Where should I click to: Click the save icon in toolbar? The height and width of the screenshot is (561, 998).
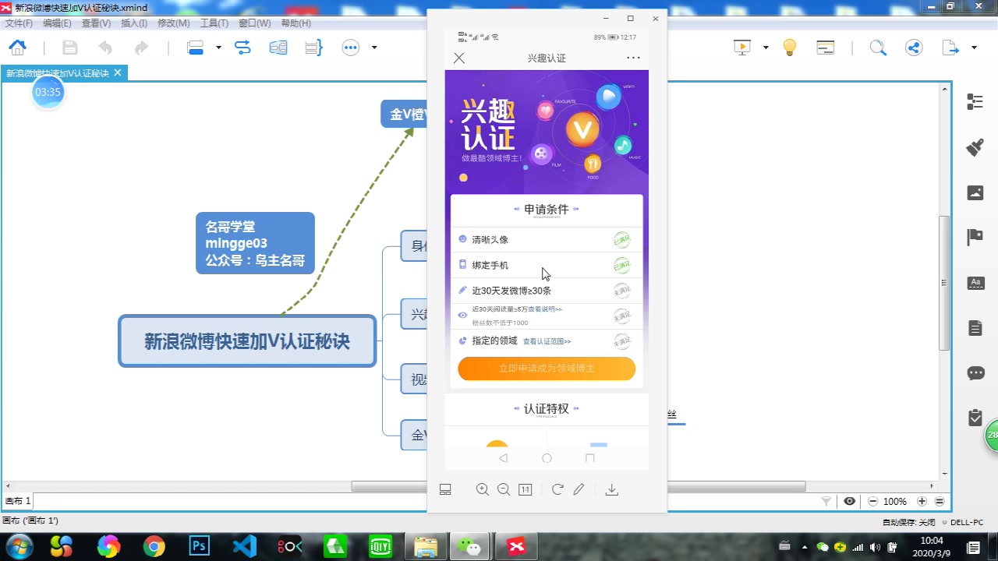coord(70,48)
